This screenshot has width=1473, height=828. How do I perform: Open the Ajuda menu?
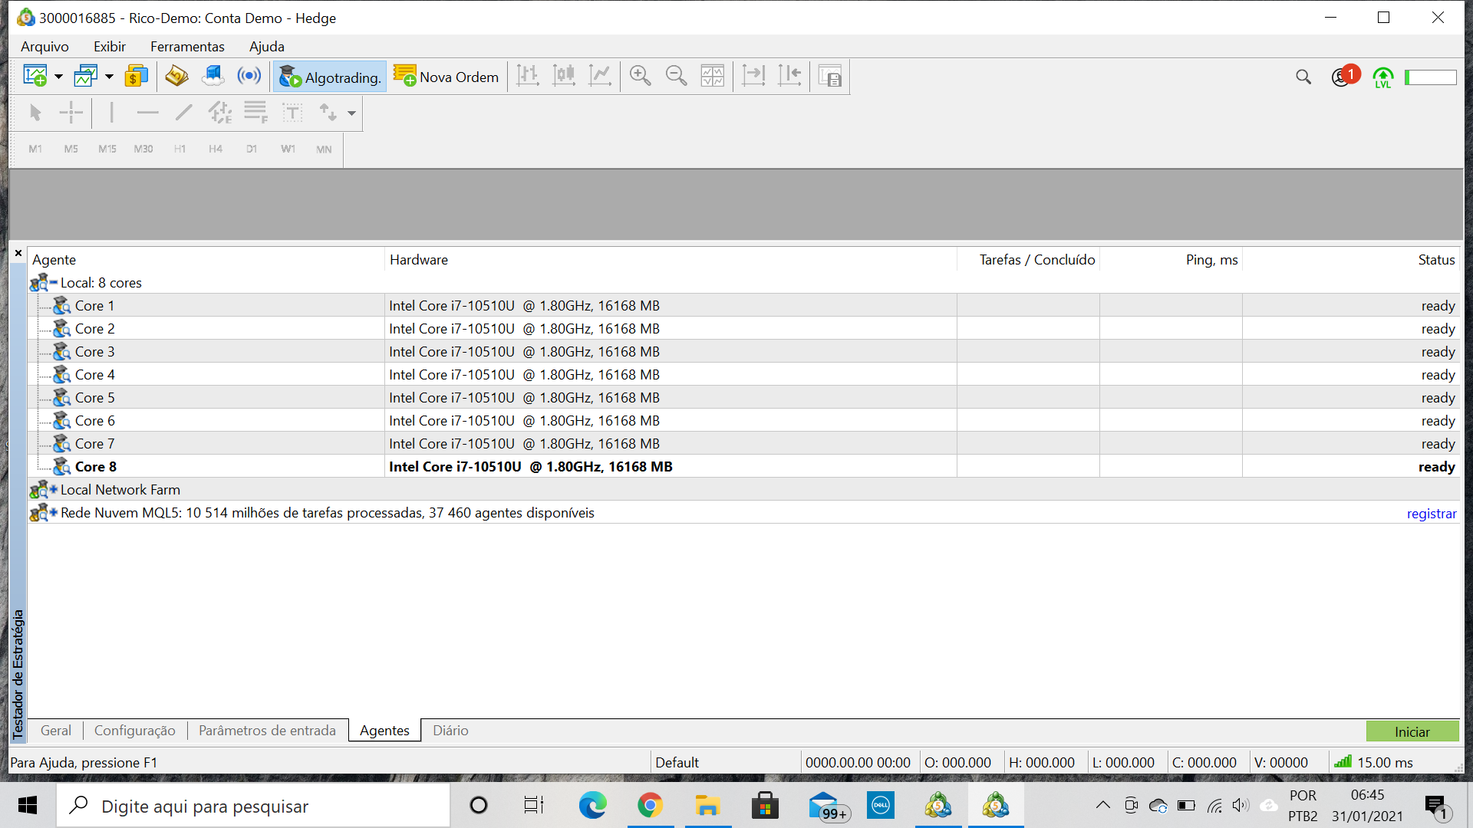pos(266,47)
